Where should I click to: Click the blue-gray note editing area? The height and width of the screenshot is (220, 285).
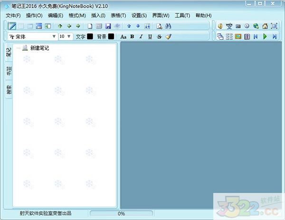click(x=201, y=125)
